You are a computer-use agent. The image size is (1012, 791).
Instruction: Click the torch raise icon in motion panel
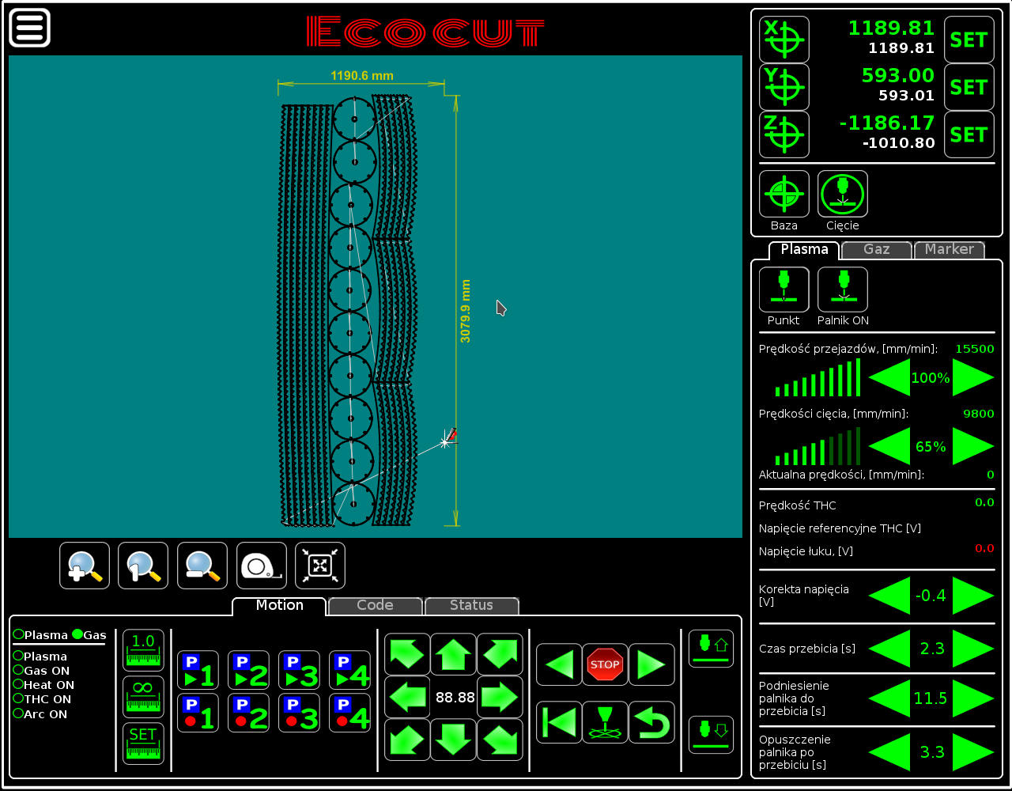click(x=711, y=648)
